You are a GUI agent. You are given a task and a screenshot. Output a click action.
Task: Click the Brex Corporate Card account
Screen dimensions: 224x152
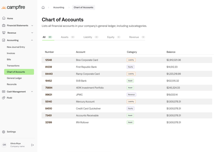click(87, 60)
